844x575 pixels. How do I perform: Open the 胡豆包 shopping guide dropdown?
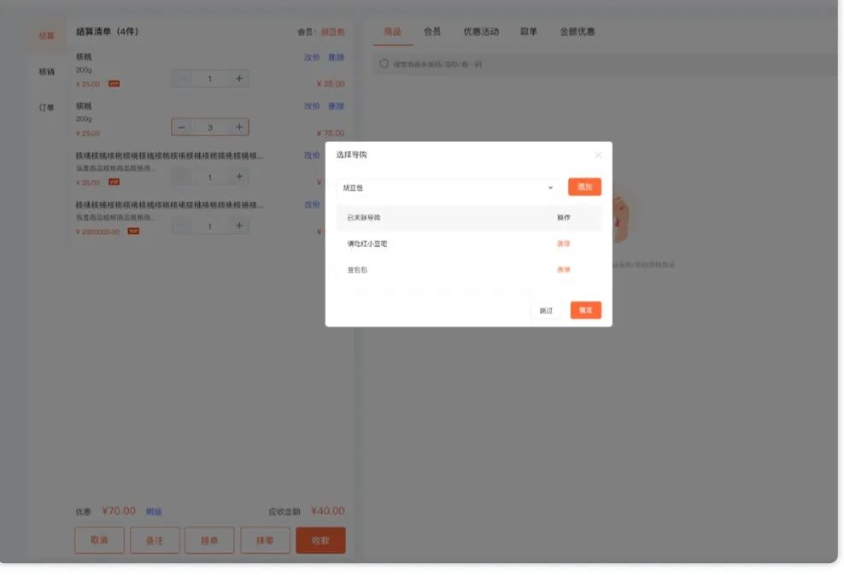(x=448, y=188)
